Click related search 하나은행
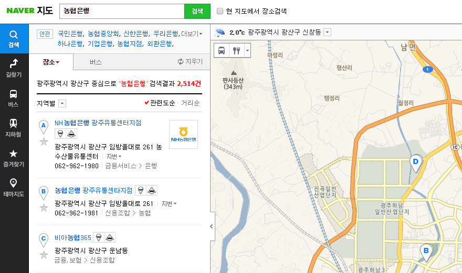The width and height of the screenshot is (462, 273). click(x=70, y=44)
